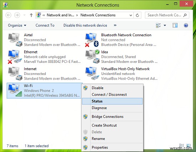Click the window title bar icon
Image resolution: width=196 pixels, height=152 pixels.
point(5,5)
